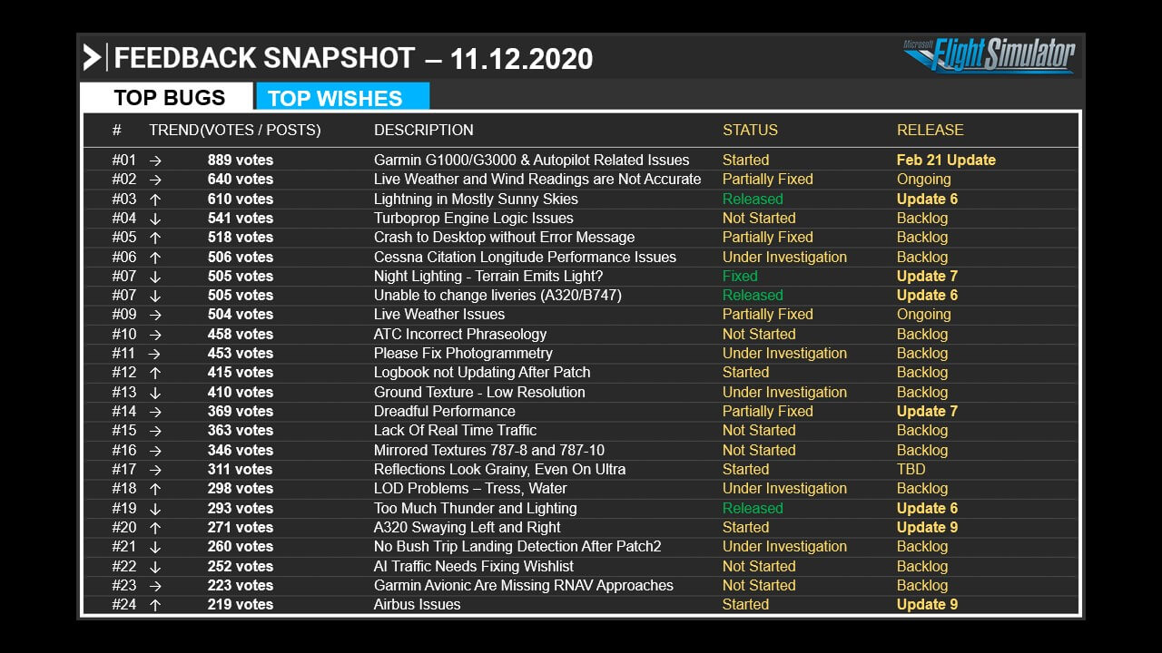Click the right arrow on row #17

click(155, 469)
